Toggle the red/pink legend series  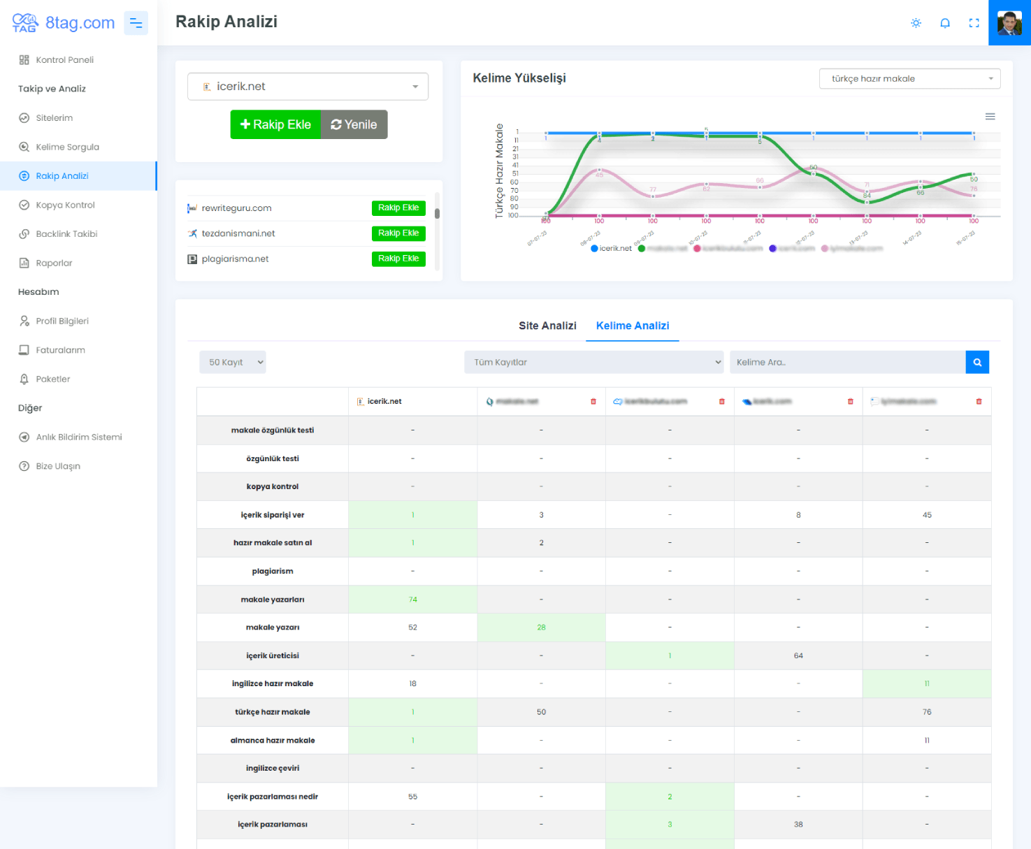point(728,249)
